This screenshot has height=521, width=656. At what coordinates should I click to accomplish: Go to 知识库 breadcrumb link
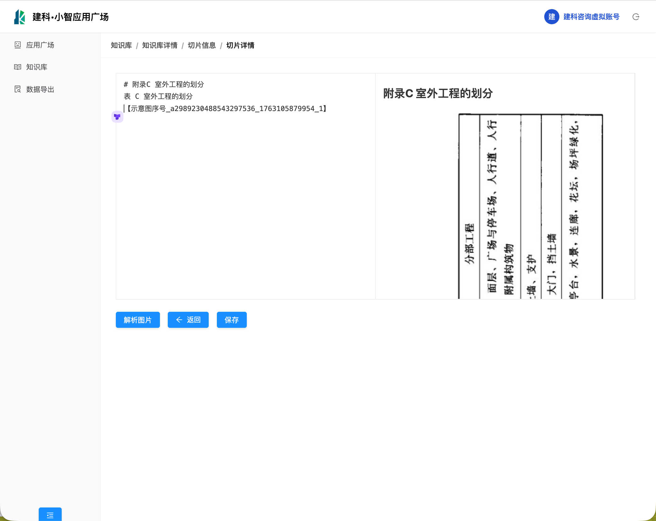(121, 45)
